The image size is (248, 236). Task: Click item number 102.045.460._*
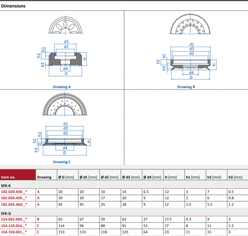tap(14, 204)
